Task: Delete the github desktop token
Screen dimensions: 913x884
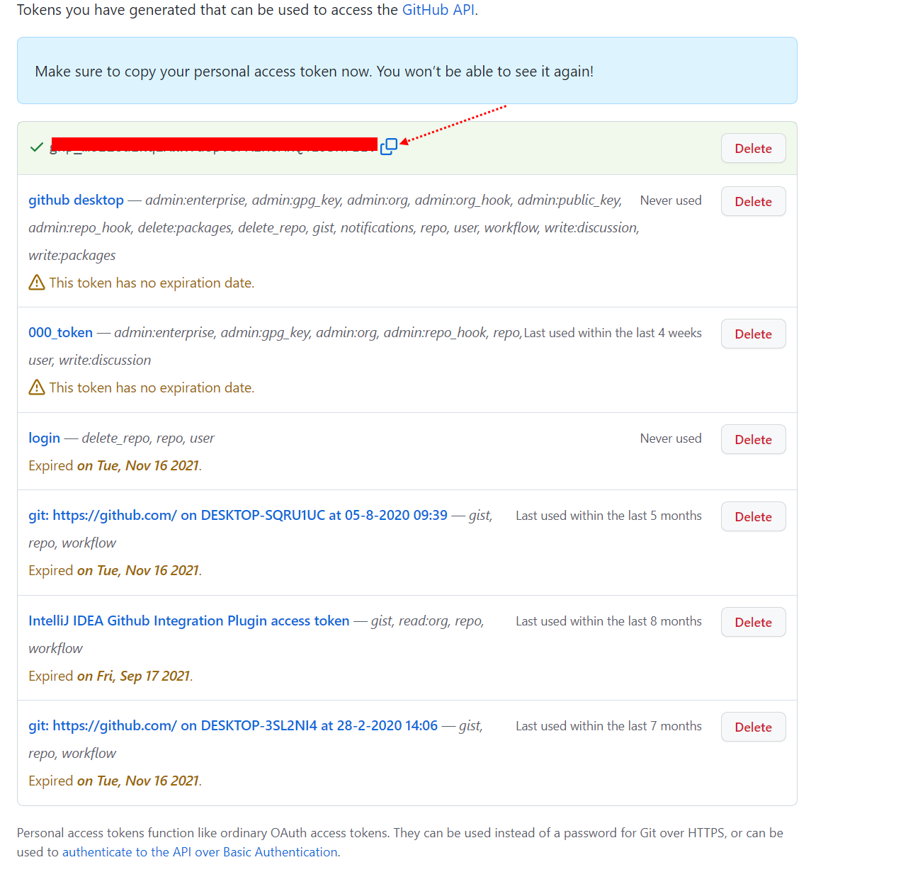Action: click(753, 201)
